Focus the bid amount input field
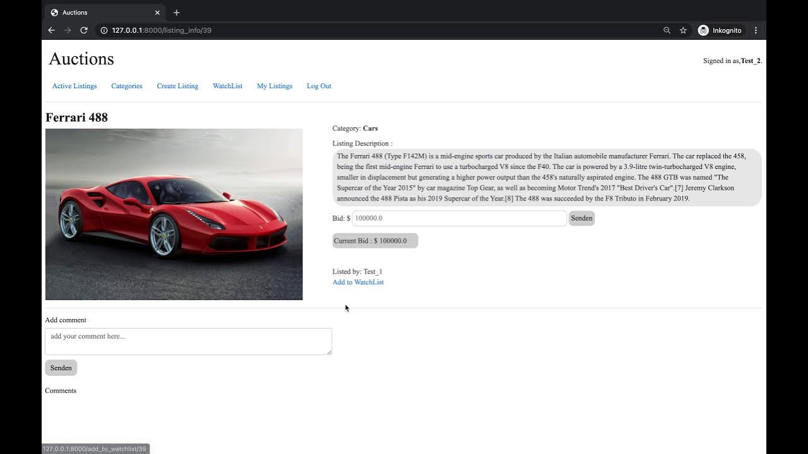 pyautogui.click(x=459, y=218)
